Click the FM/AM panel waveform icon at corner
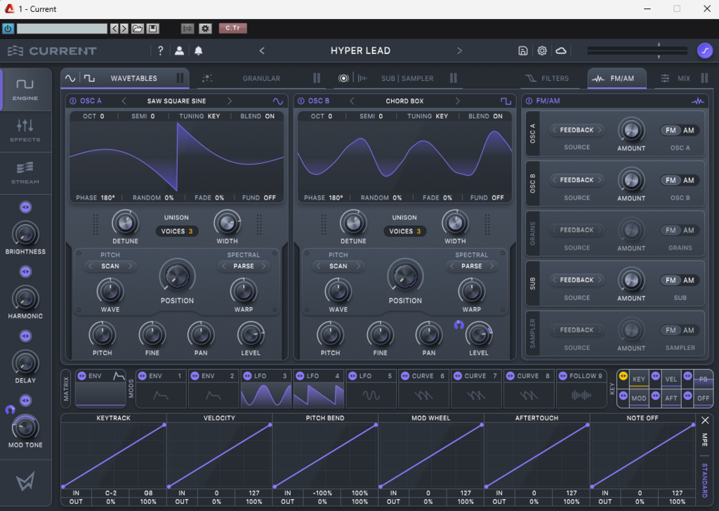The image size is (719, 511). coord(697,101)
